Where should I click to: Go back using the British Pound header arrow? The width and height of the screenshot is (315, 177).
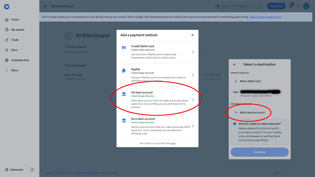45,6
